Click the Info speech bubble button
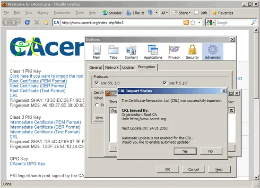This screenshot has width=260, height=188. (x=200, y=13)
